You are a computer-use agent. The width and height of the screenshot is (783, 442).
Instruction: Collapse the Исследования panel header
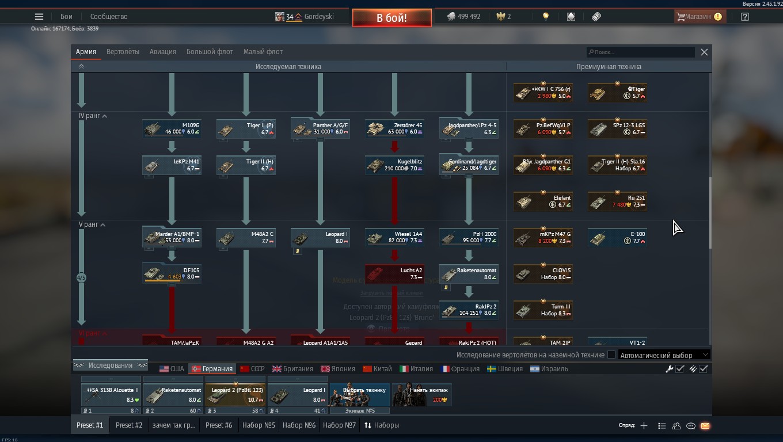pos(111,365)
